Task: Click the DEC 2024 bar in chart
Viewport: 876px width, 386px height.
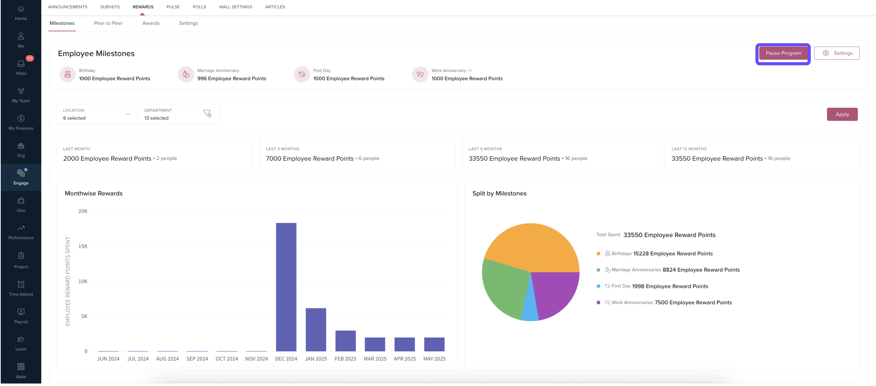Action: point(286,287)
